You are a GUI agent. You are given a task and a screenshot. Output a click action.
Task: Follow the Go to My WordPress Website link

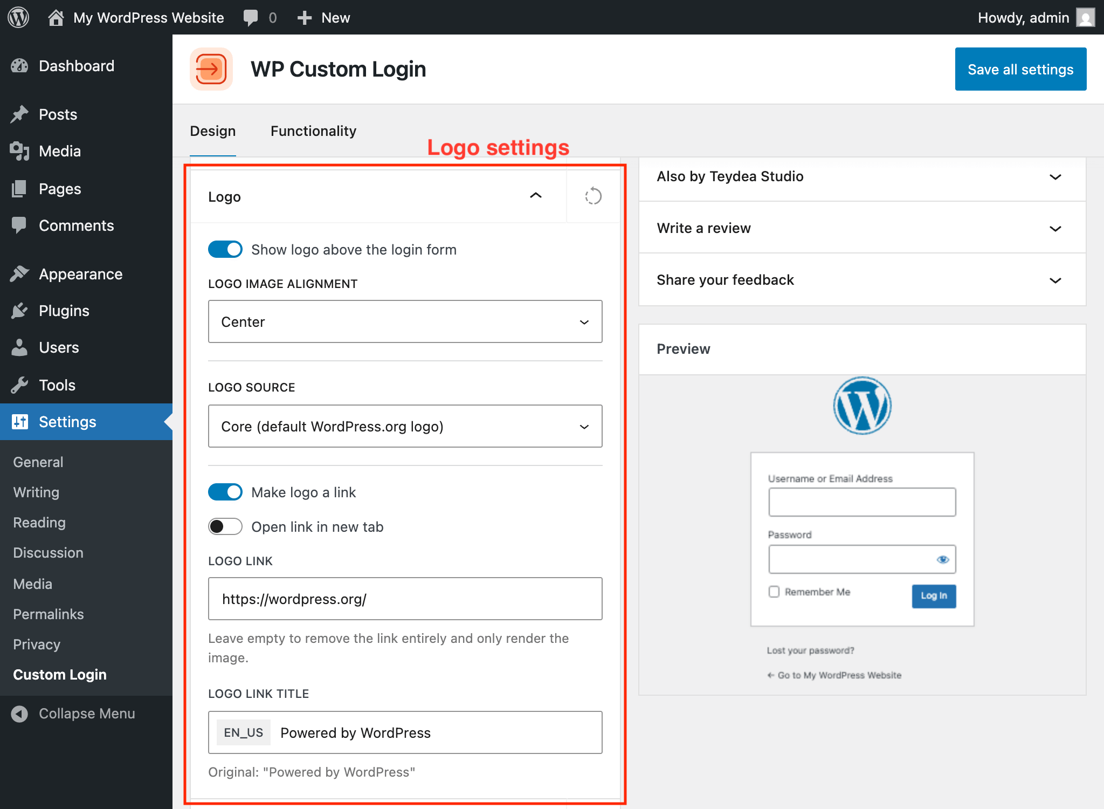(834, 675)
